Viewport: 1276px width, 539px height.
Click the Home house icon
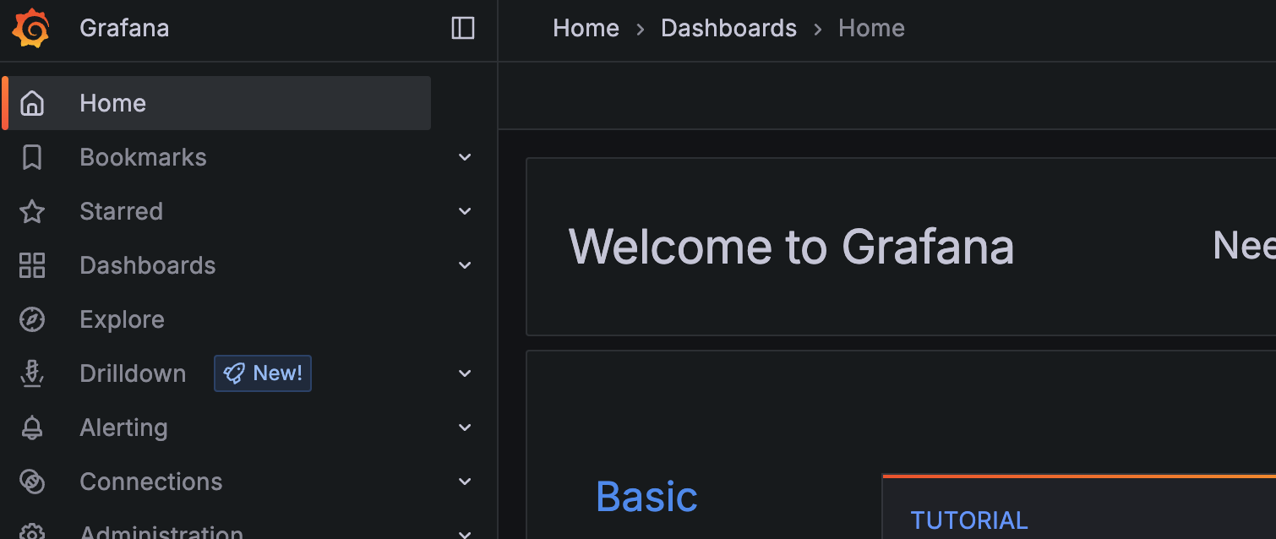[x=32, y=103]
